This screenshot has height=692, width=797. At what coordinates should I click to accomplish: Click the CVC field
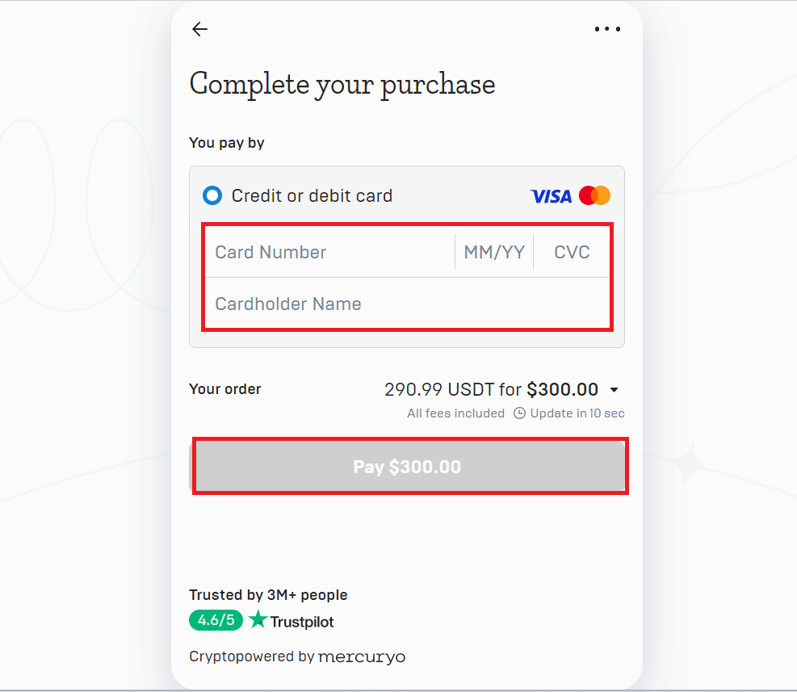point(572,252)
